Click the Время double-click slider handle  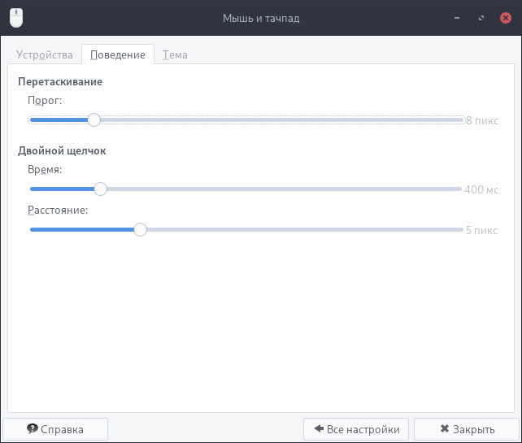click(x=100, y=189)
